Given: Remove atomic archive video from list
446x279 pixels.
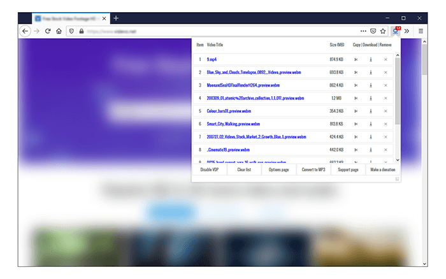Looking at the screenshot, I should click(385, 98).
